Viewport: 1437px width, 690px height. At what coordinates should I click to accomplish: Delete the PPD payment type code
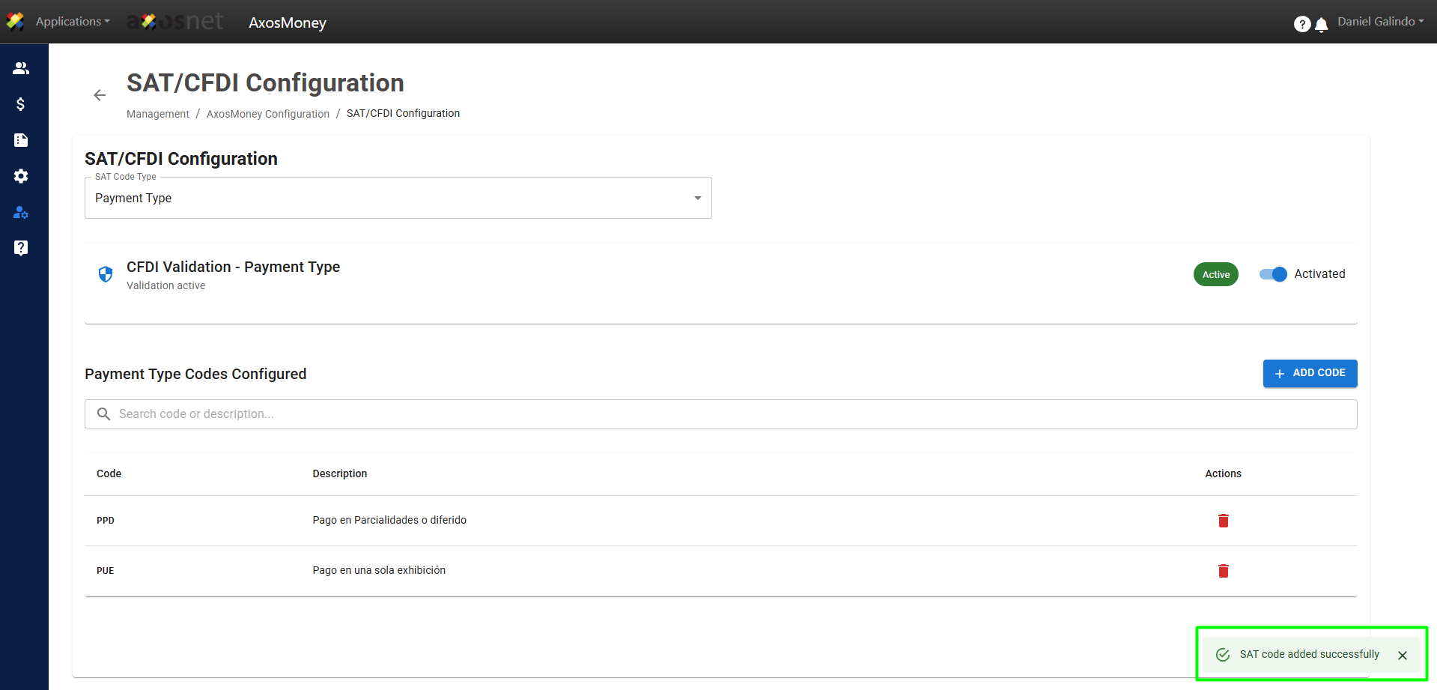tap(1223, 521)
